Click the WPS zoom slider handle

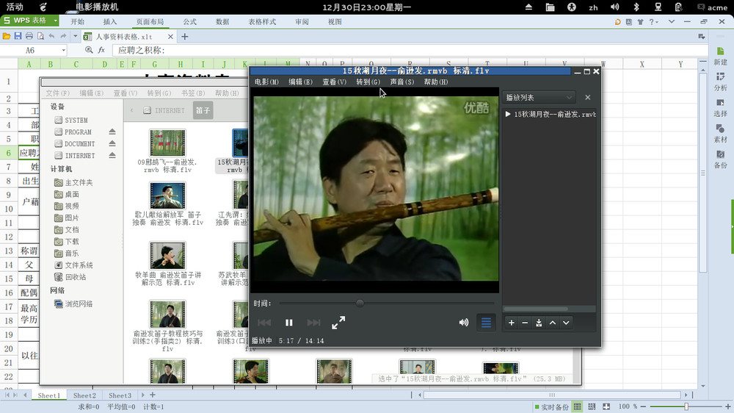[686, 406]
